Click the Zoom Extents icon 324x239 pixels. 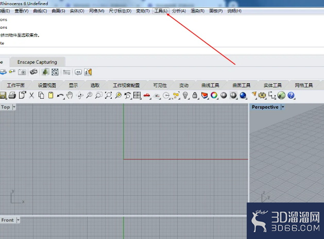[x=109, y=95]
